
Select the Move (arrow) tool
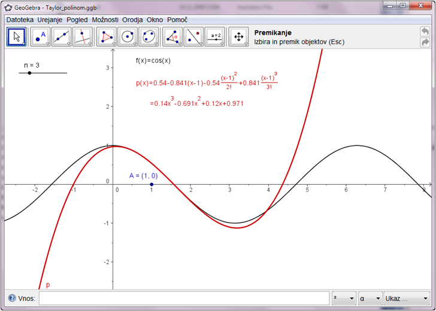[16, 36]
